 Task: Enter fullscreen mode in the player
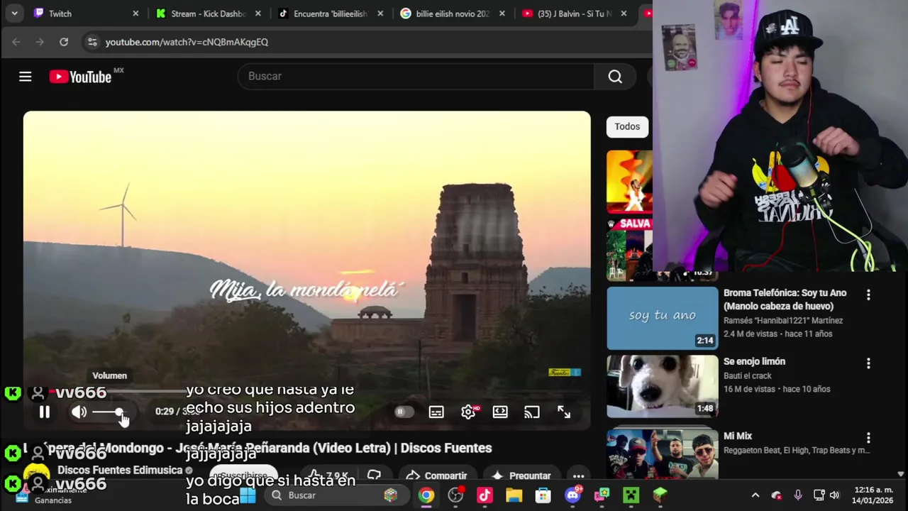(x=564, y=412)
